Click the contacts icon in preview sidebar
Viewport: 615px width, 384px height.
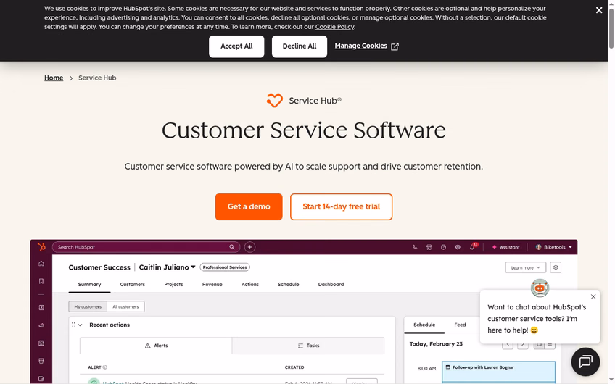tap(41, 308)
